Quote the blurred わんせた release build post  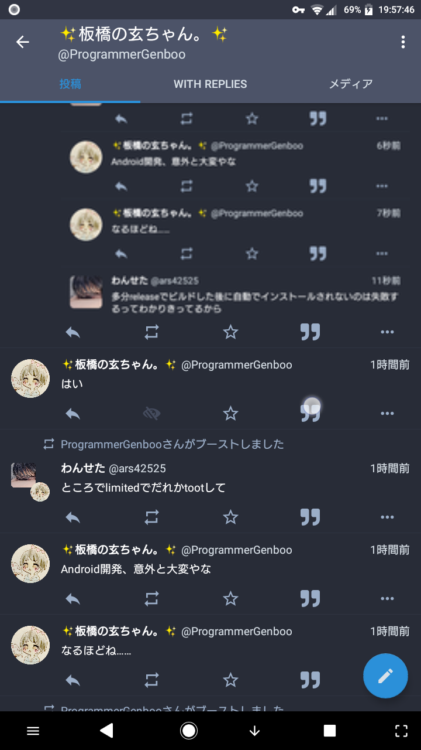(310, 332)
